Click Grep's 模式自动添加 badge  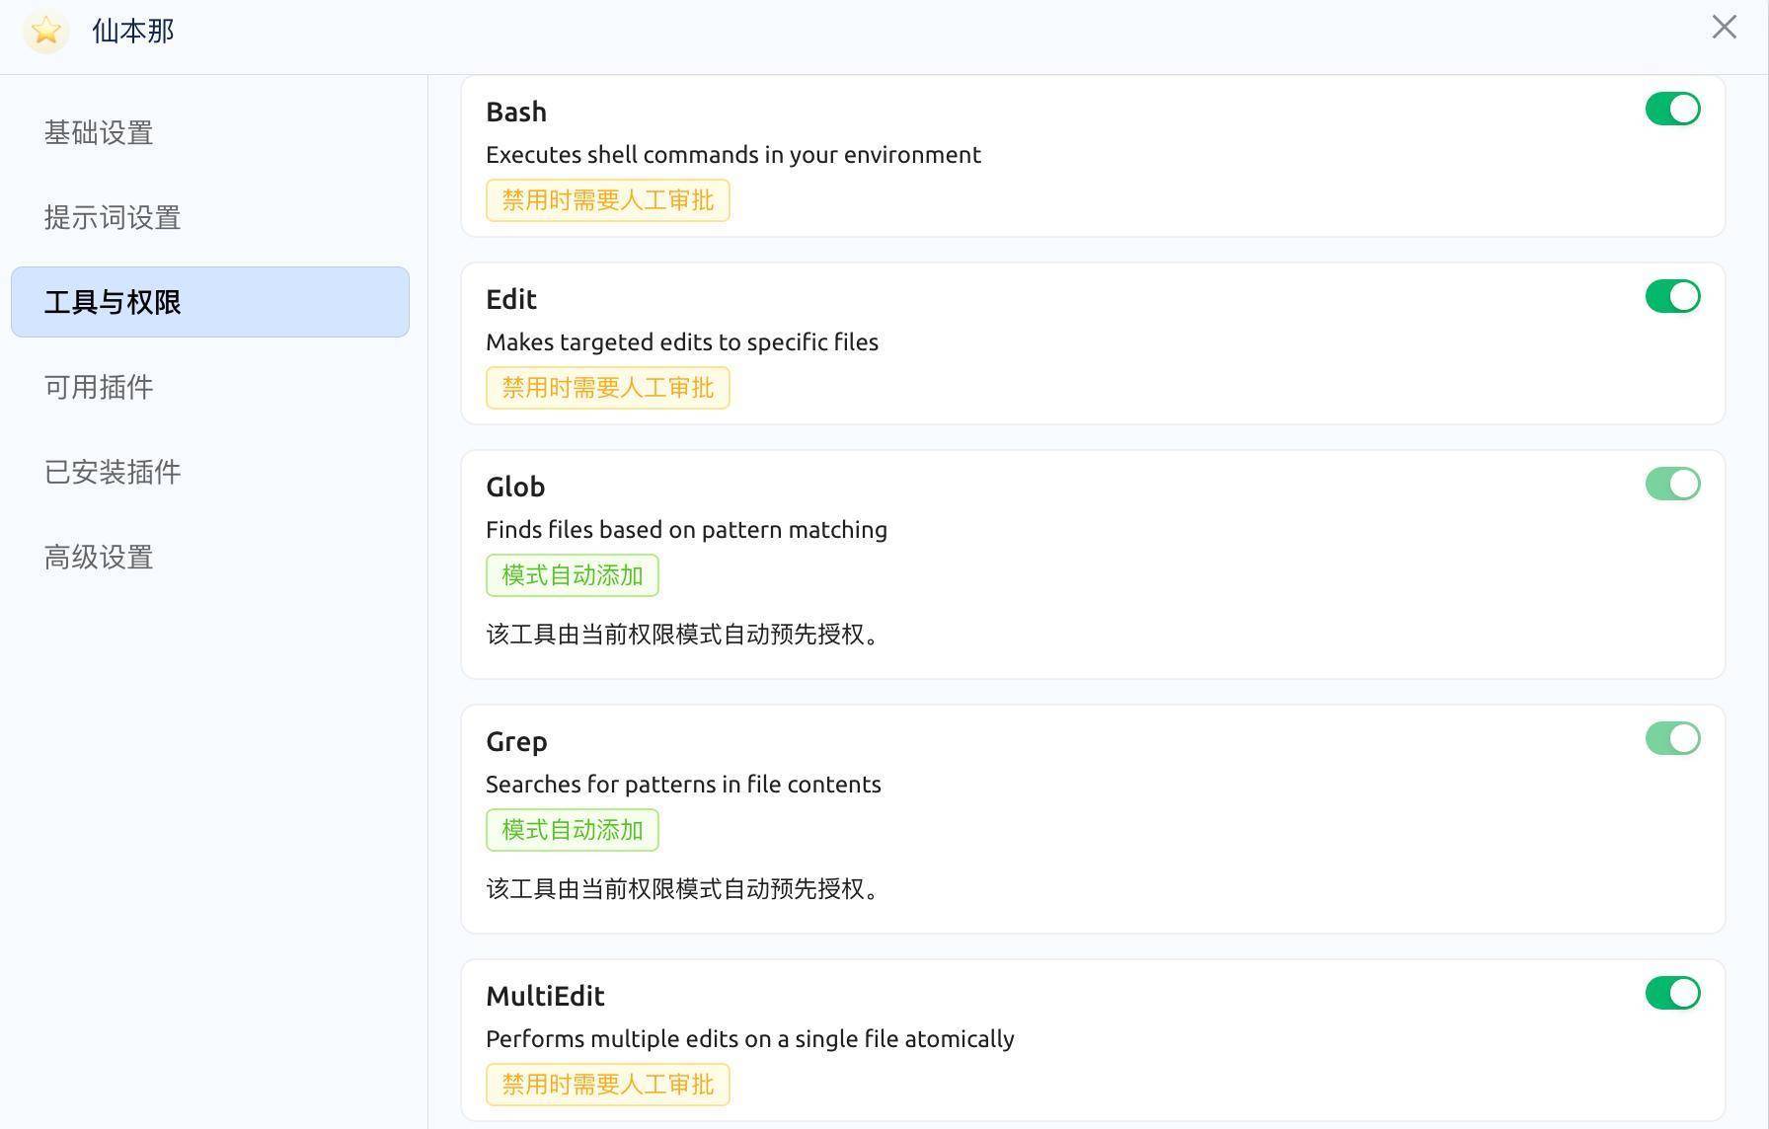(x=572, y=830)
